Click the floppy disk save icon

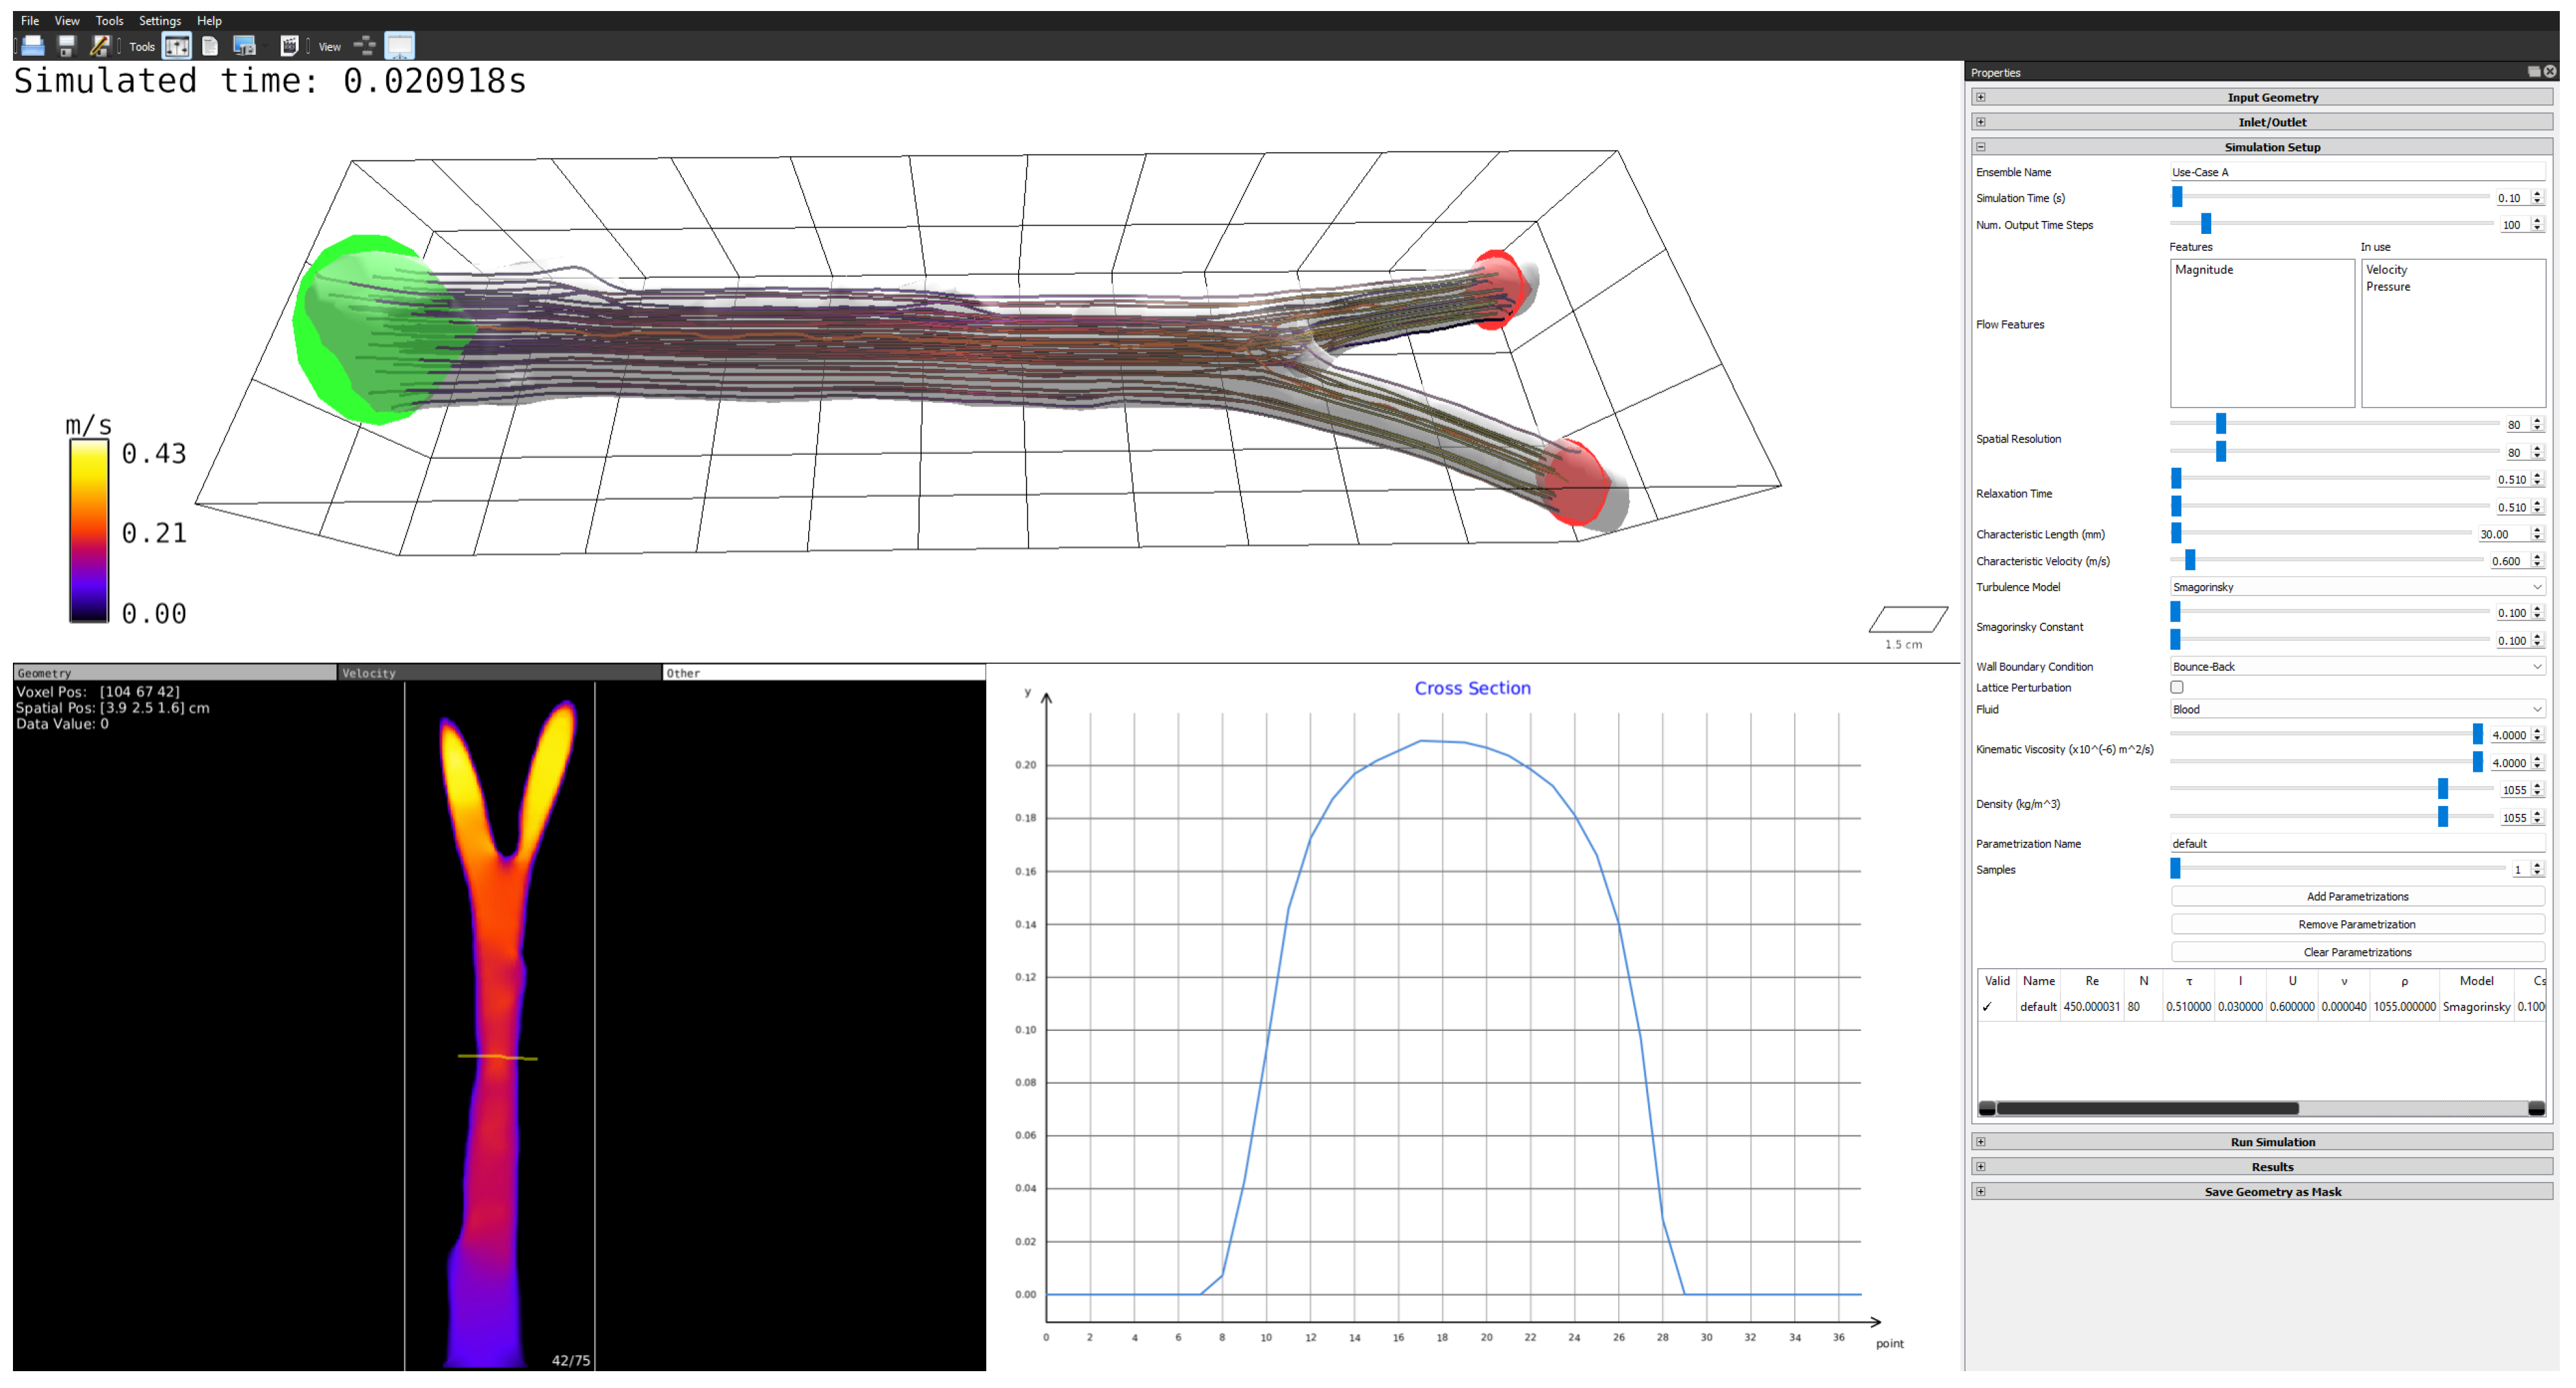point(66,46)
